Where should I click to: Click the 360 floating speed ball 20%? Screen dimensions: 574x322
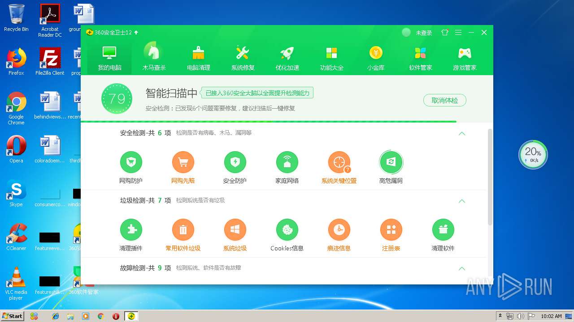tap(533, 155)
